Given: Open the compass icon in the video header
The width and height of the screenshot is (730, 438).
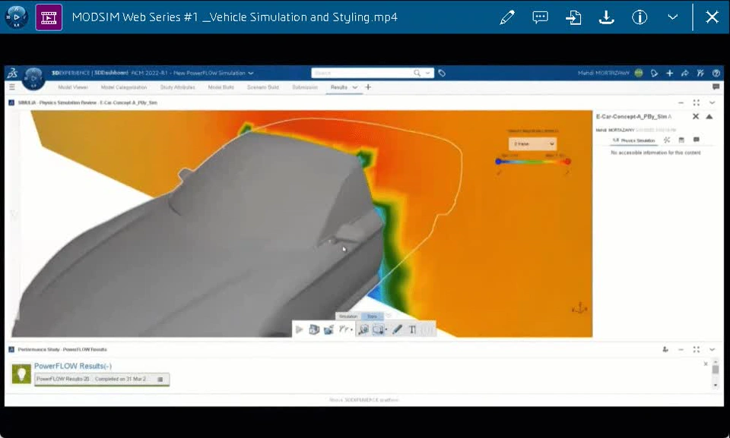Looking at the screenshot, I should (x=16, y=17).
